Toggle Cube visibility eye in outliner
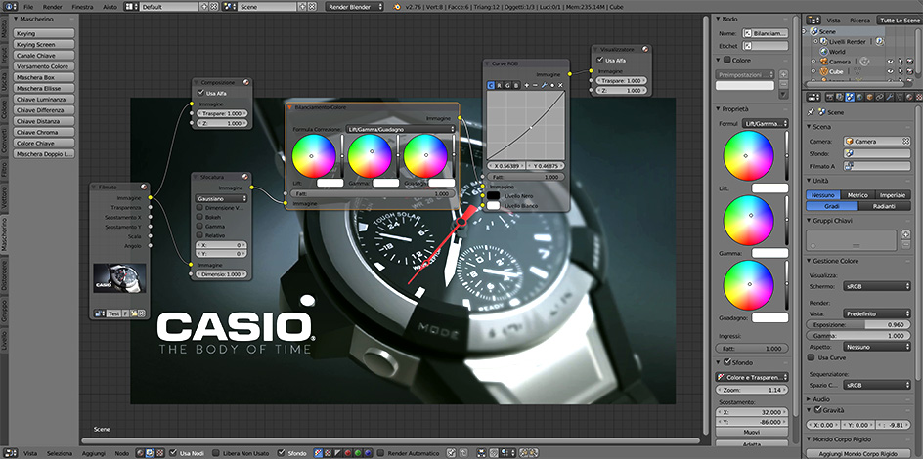 [x=890, y=71]
